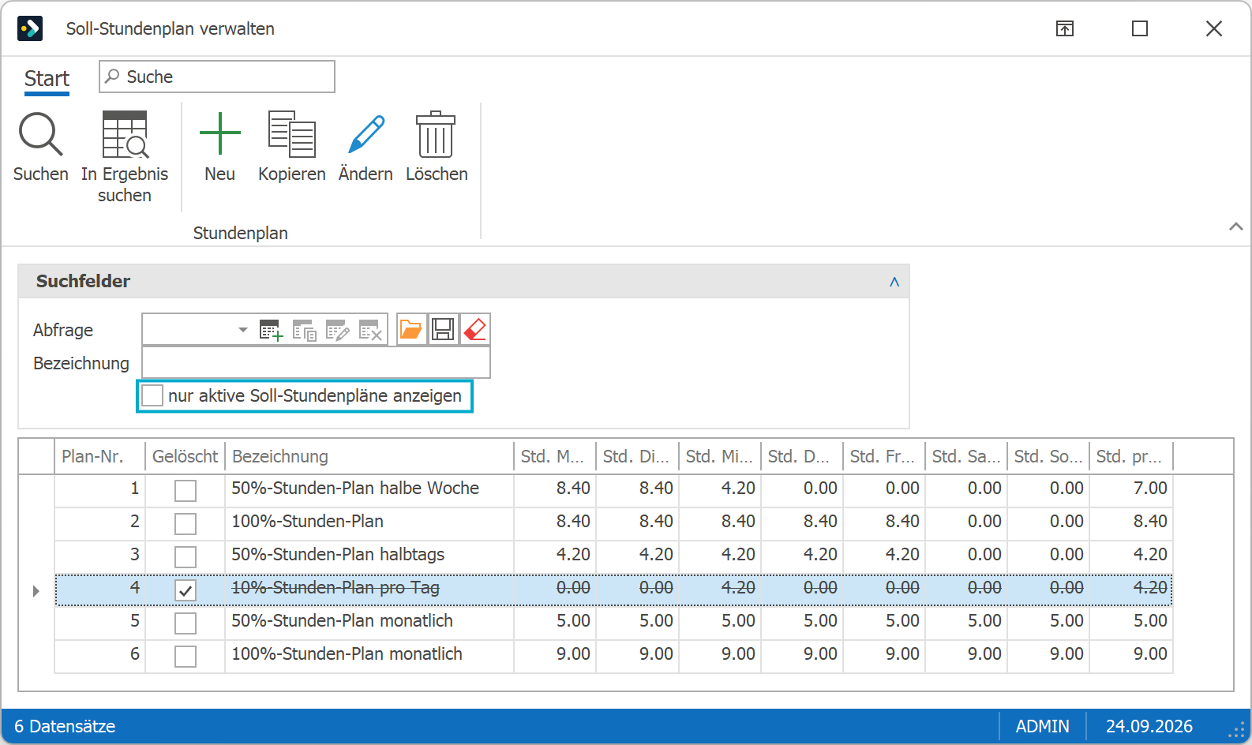Check Gelöscht for 100%-Stunden-Plan monatlich

pos(186,657)
